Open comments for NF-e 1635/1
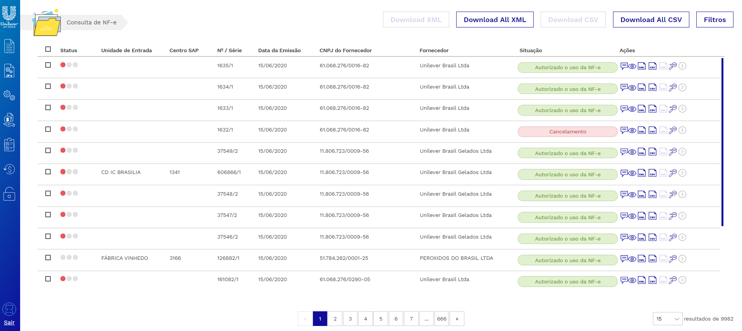 click(624, 66)
